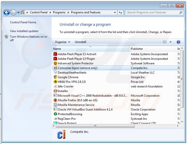Viewport: 187px width, 144px height.
Task: Click the Mozilla Firefox 30.0 icon
Action: (55, 100)
